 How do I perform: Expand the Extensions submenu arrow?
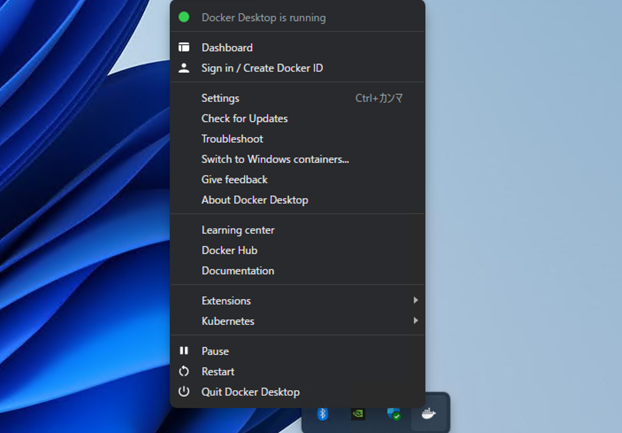pyautogui.click(x=415, y=300)
